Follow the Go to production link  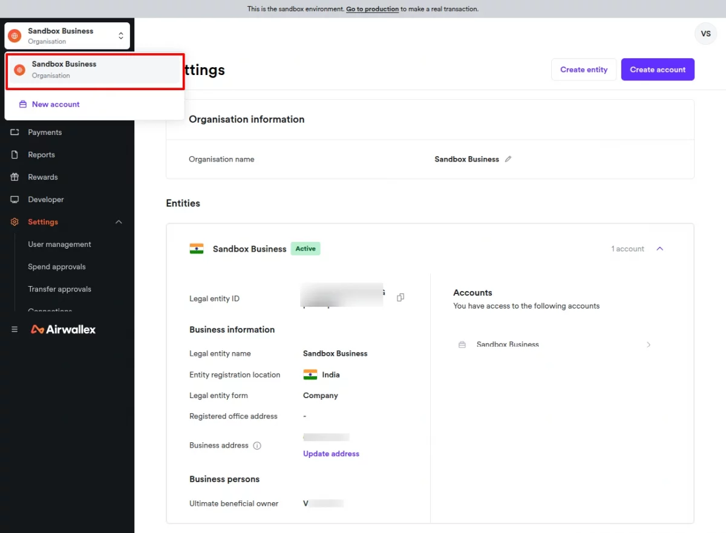(x=372, y=9)
